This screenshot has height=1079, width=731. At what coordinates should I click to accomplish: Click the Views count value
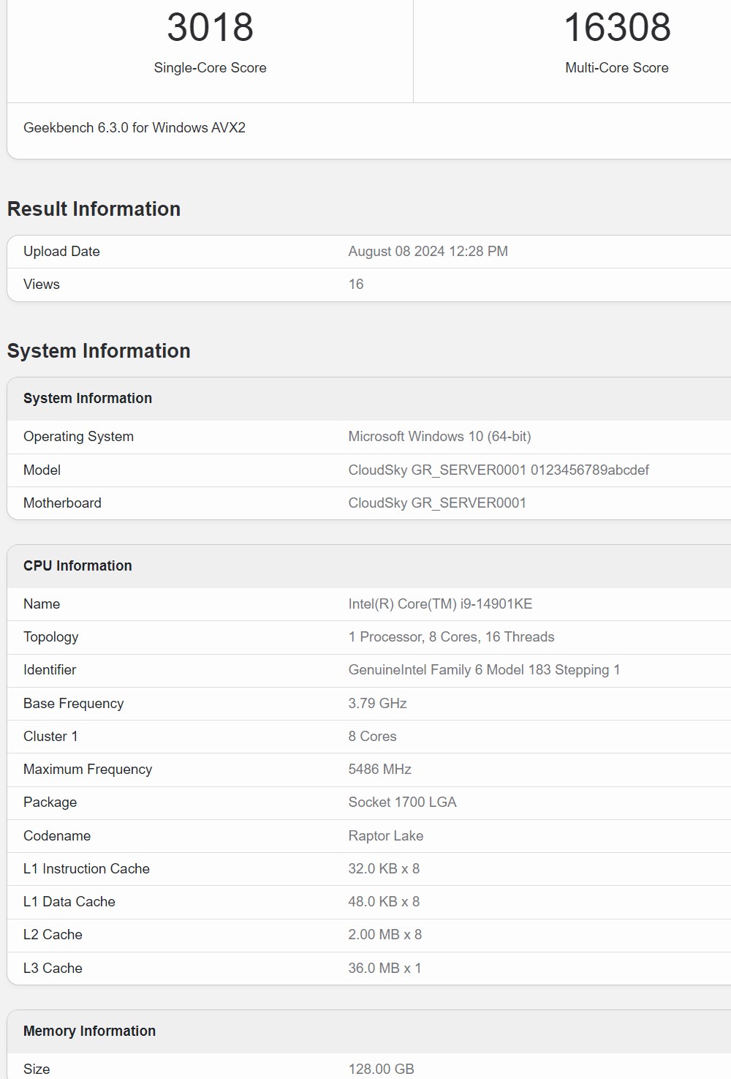pyautogui.click(x=356, y=285)
